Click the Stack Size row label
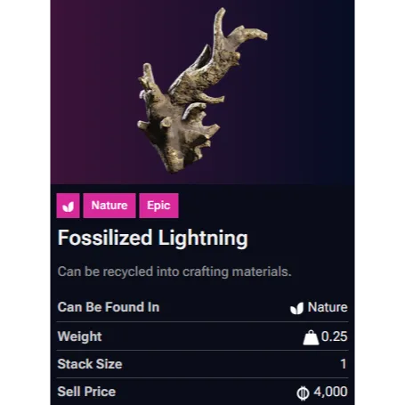405x405 pixels. point(90,364)
